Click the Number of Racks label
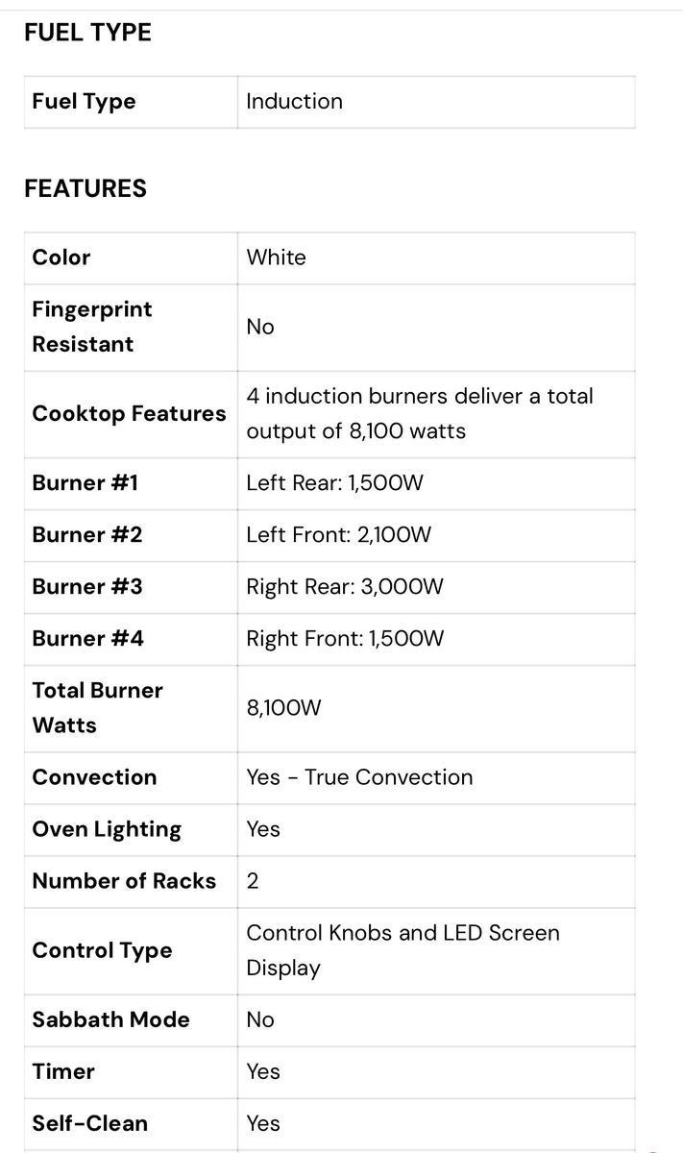 [x=124, y=881]
